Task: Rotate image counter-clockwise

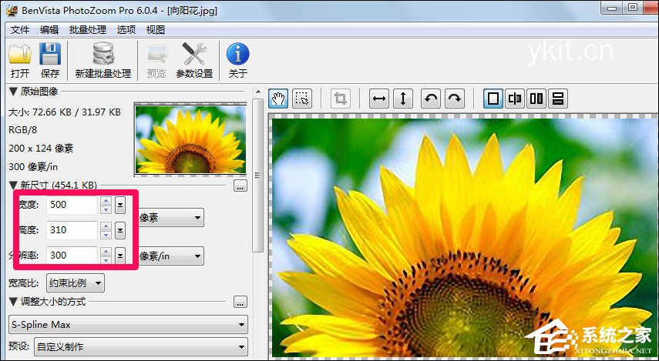Action: (x=432, y=99)
